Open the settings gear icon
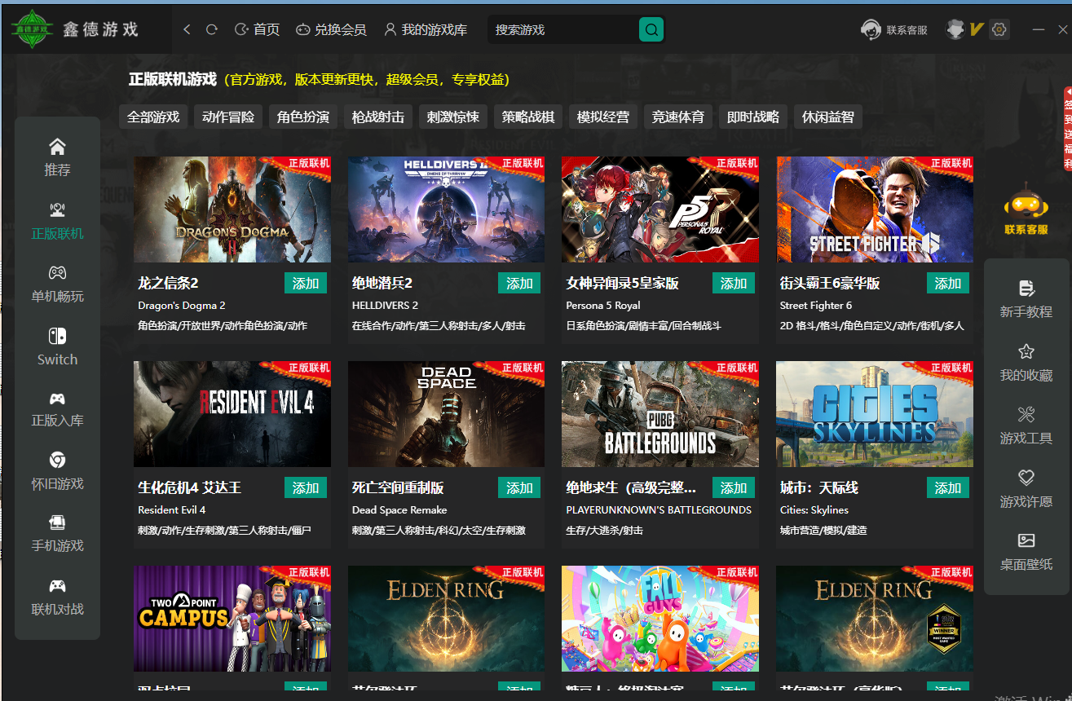This screenshot has height=701, width=1072. [x=999, y=29]
